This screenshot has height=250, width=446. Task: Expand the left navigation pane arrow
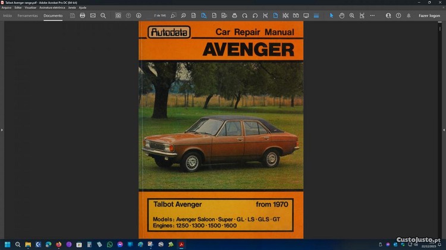tap(2, 129)
